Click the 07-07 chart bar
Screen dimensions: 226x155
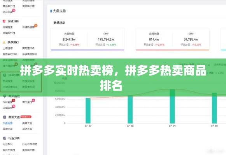pos(88,111)
